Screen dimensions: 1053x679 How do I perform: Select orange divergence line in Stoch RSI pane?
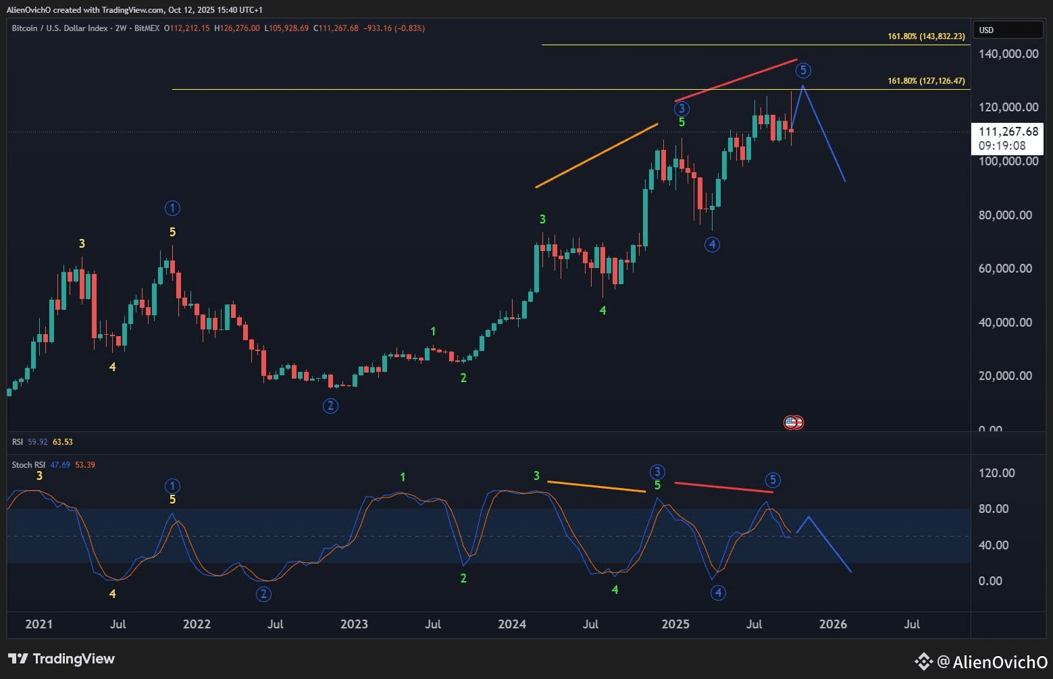tap(596, 487)
